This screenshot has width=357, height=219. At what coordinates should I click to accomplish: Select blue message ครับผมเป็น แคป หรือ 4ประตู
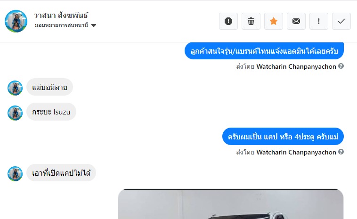pos(283,137)
